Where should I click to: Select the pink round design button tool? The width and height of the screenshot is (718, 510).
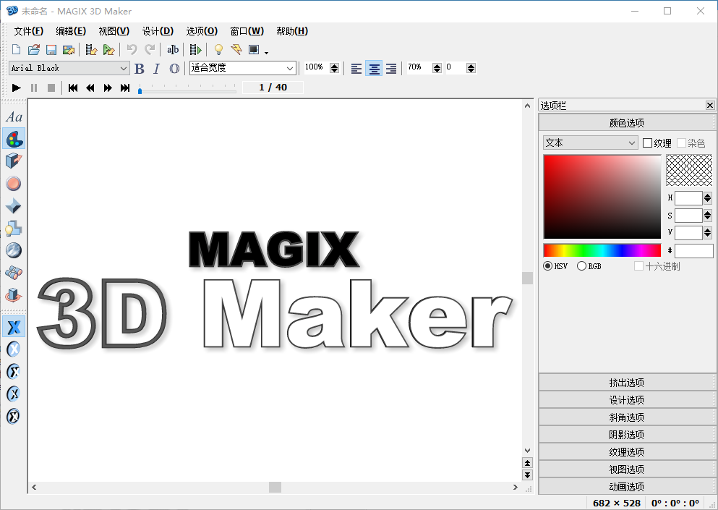tap(14, 183)
